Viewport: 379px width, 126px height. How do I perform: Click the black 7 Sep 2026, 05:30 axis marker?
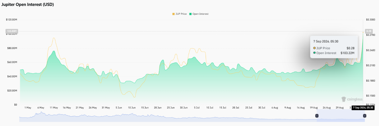[x=363, y=108]
